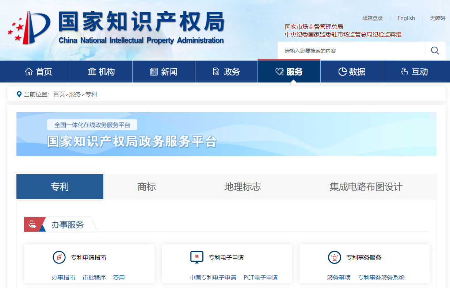Click the 专利电子申请 card title
This screenshot has width=450, height=288.
click(226, 257)
